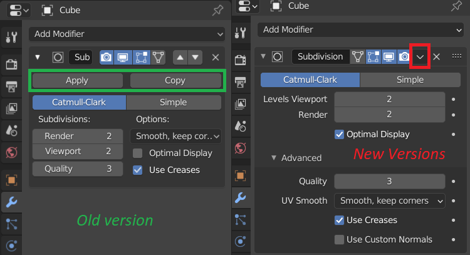This screenshot has width=470, height=255.
Task: Click Render subdivisions field in old version
Action: click(78, 137)
